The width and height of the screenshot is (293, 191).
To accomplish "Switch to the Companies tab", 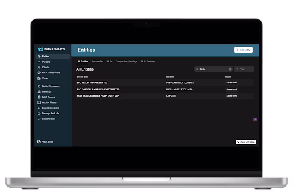I will coord(97,61).
